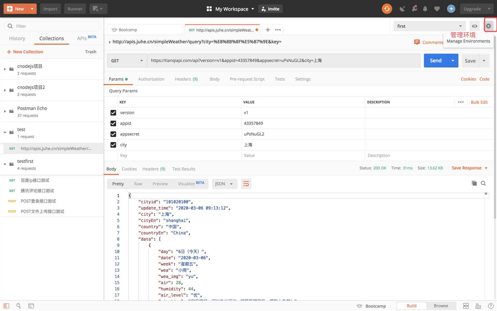Open the new window dropdown icon

[98, 9]
